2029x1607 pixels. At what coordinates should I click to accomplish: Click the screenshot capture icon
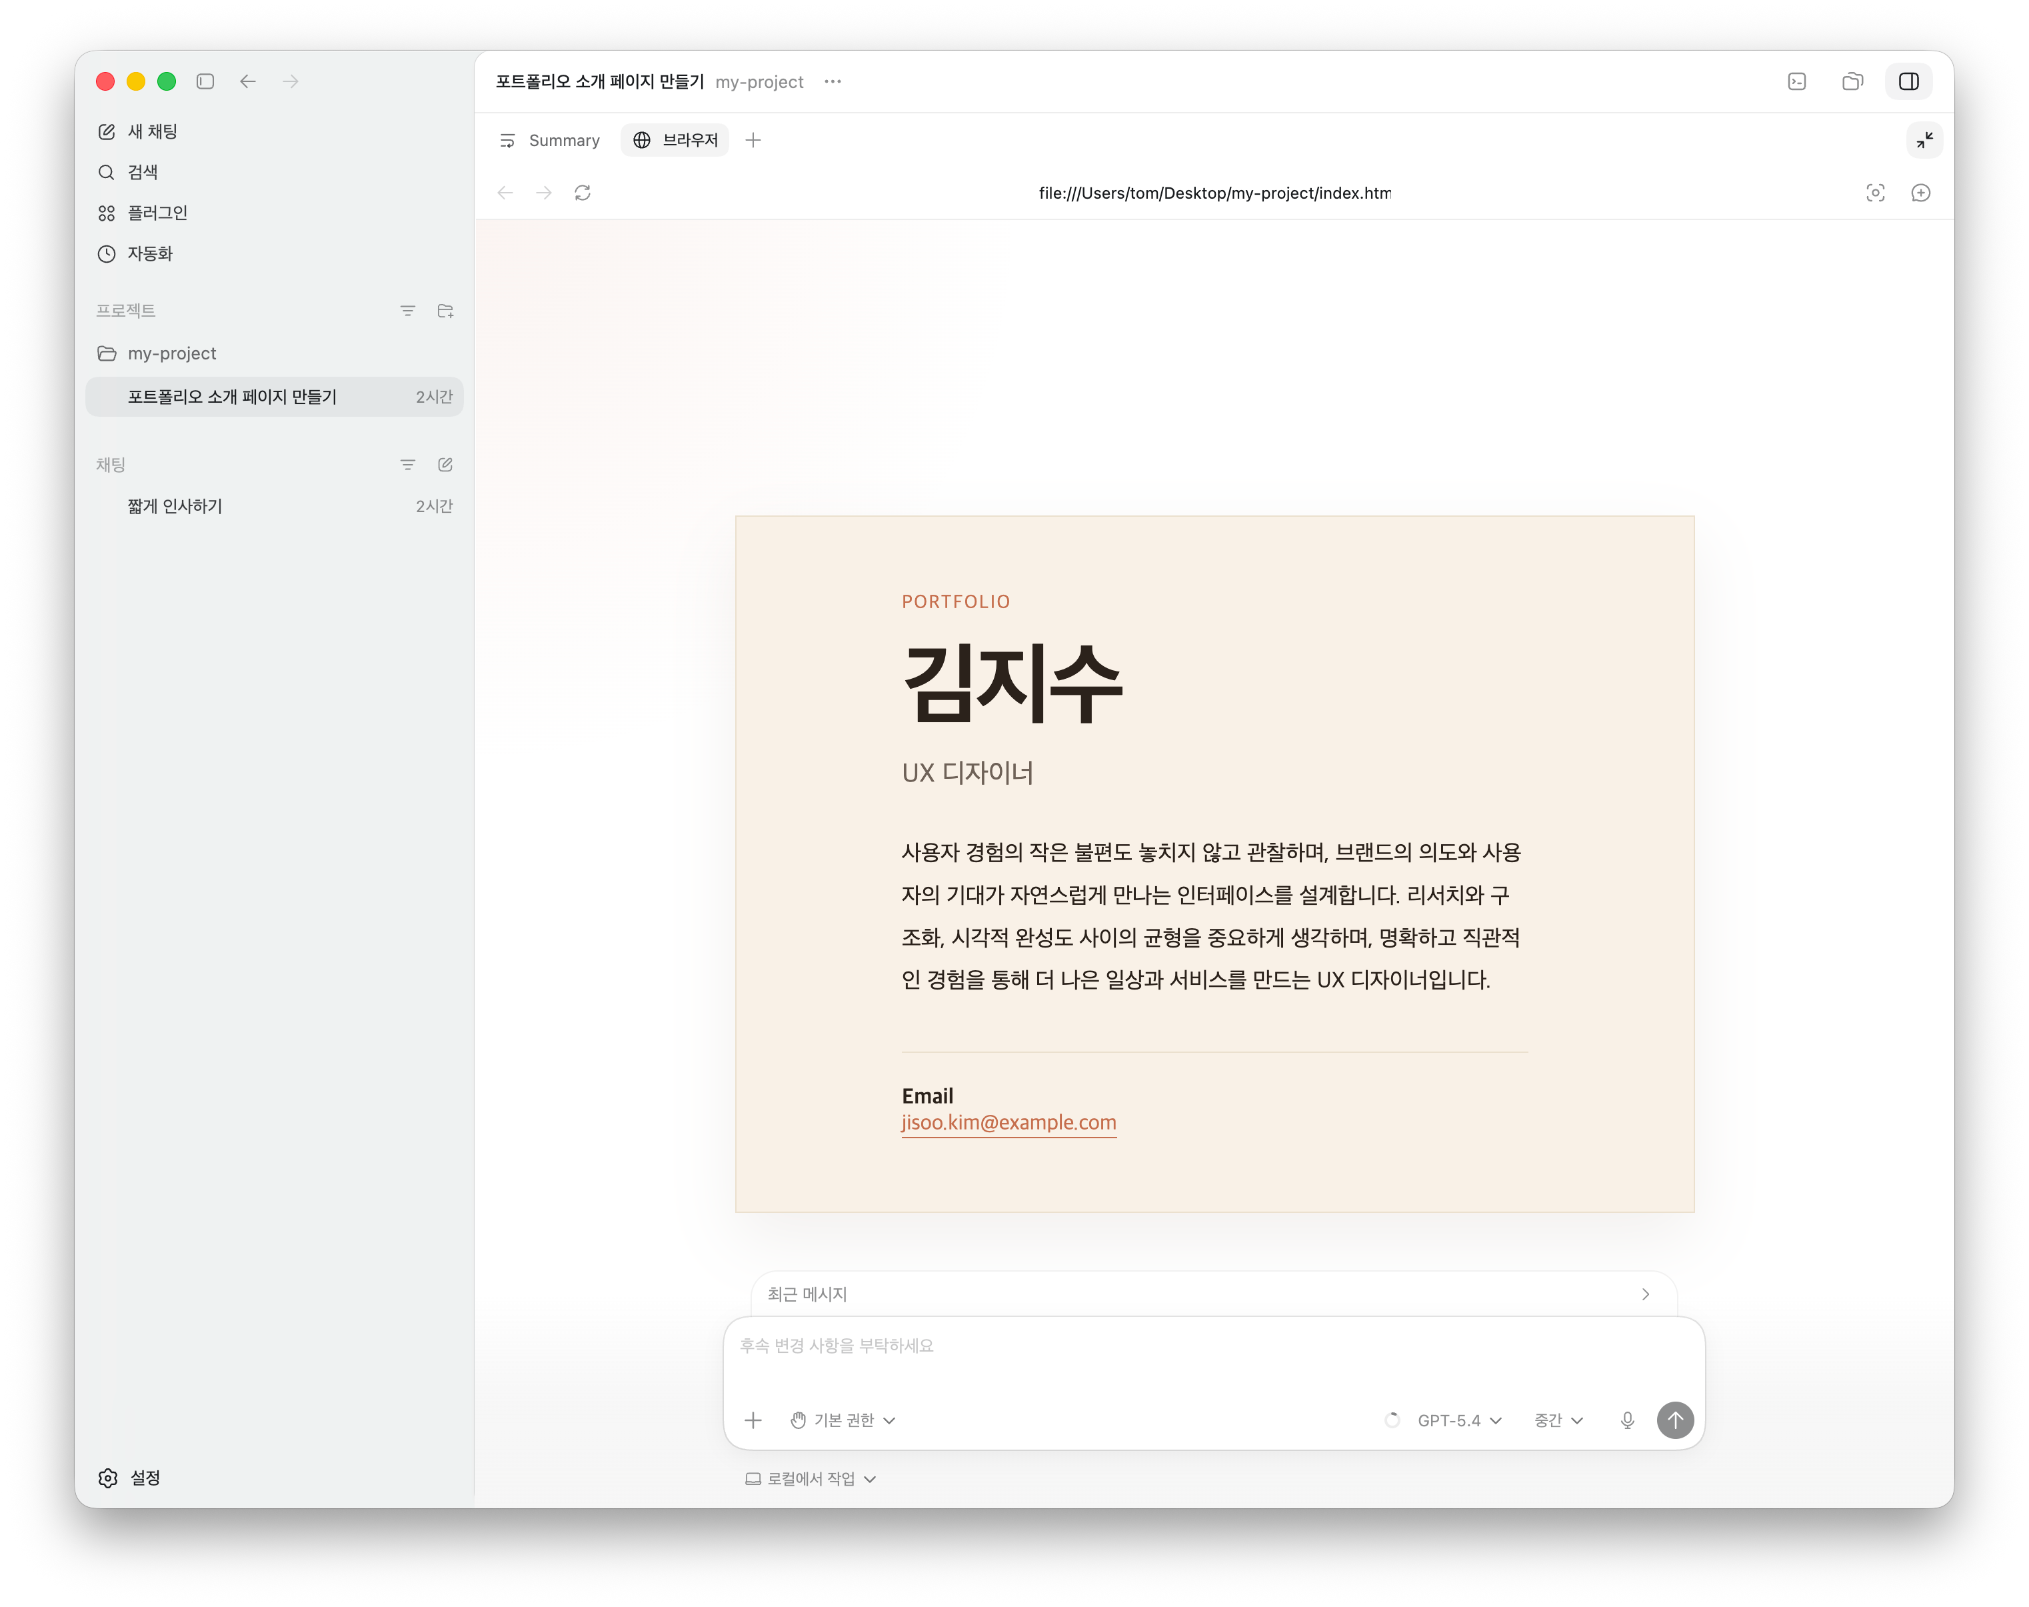(1875, 193)
